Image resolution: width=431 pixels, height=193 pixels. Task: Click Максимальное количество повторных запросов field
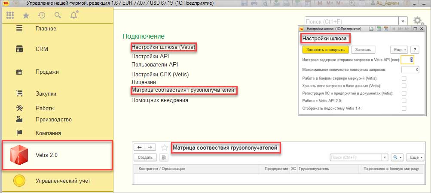(410, 70)
